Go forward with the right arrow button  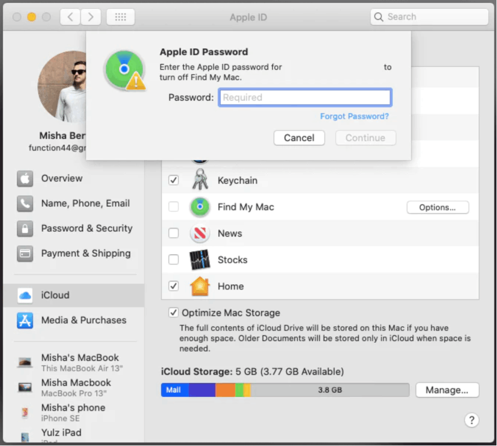pyautogui.click(x=90, y=17)
